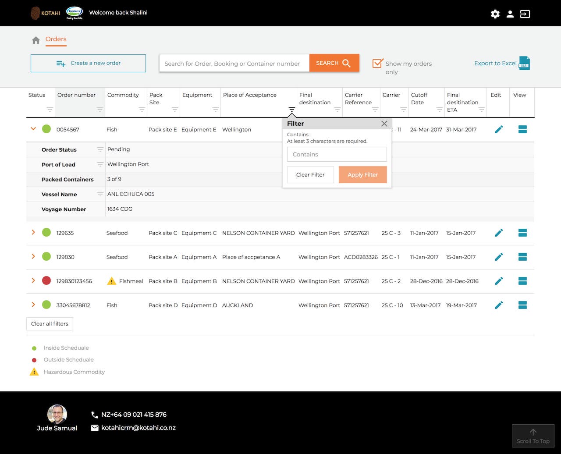Click the Home icon in the breadcrumb
This screenshot has height=454, width=561.
pos(36,39)
